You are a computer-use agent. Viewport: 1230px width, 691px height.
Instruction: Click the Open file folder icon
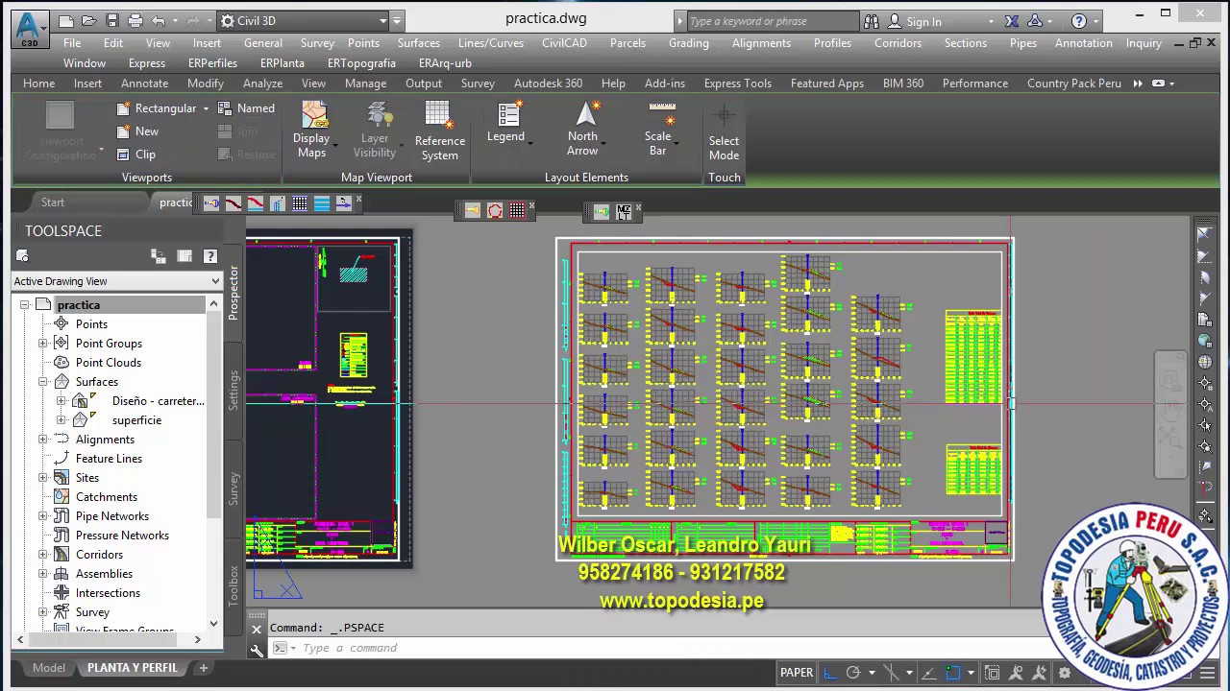tap(88, 20)
